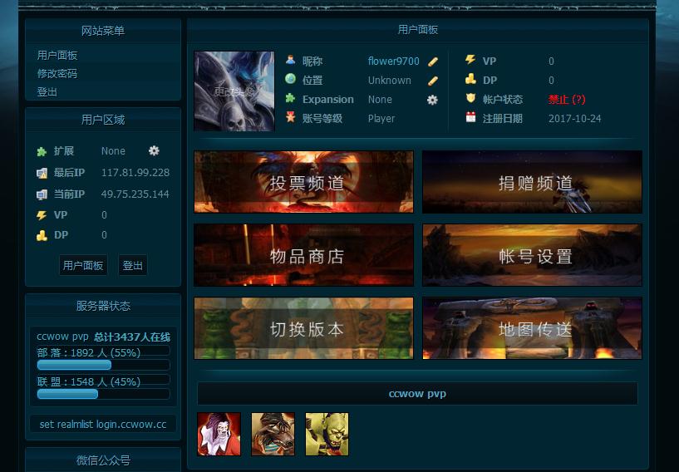Screen dimensions: 679x472
Task: Open the 投票频道 voting banner
Action: point(303,182)
